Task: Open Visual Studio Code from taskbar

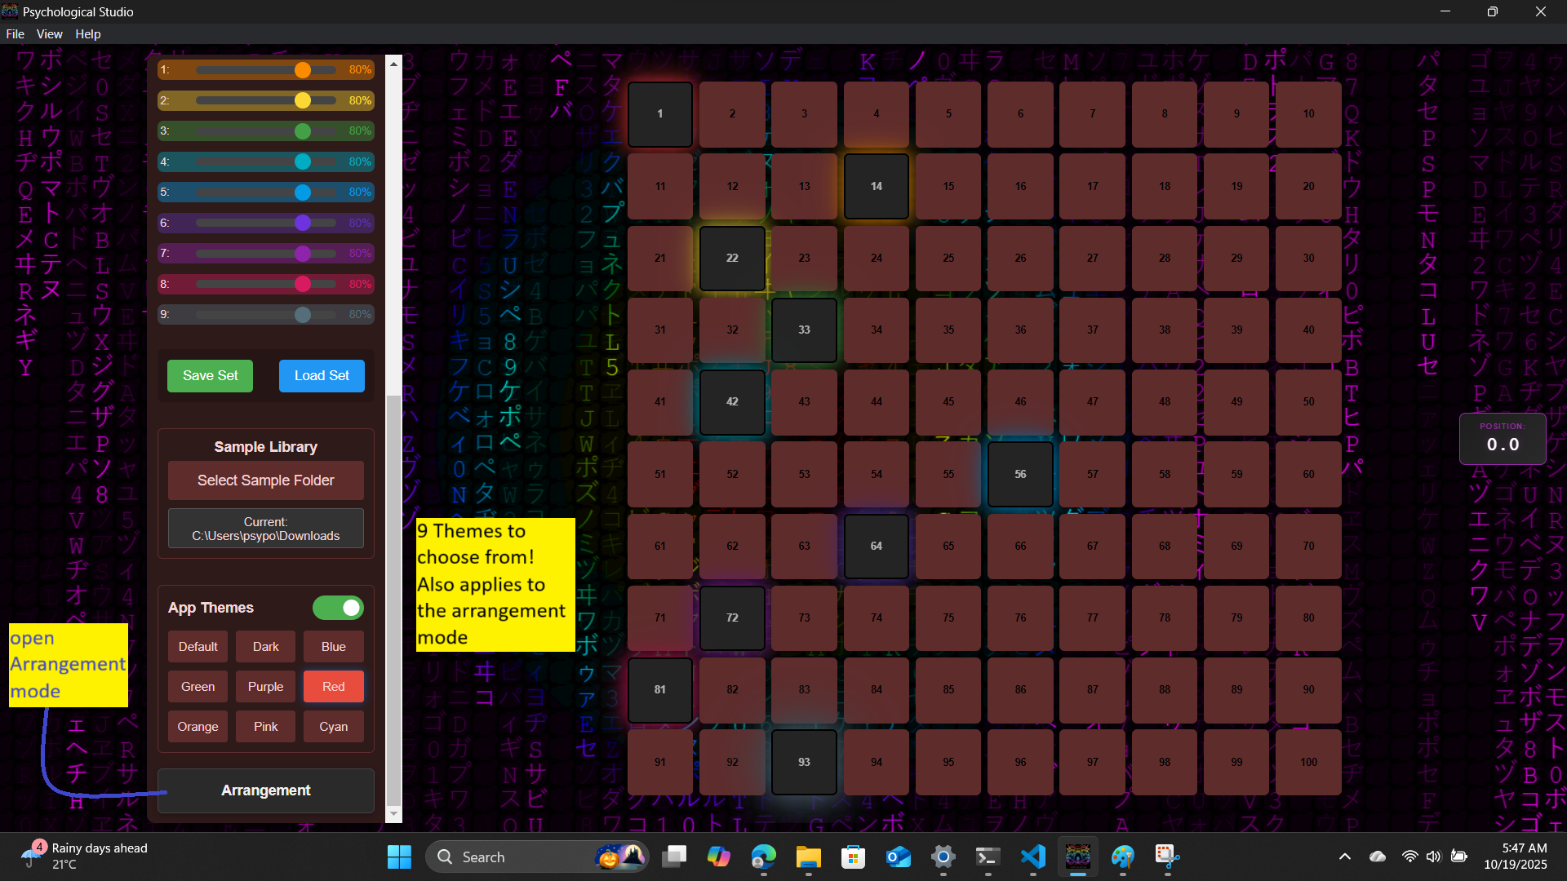Action: click(1032, 857)
